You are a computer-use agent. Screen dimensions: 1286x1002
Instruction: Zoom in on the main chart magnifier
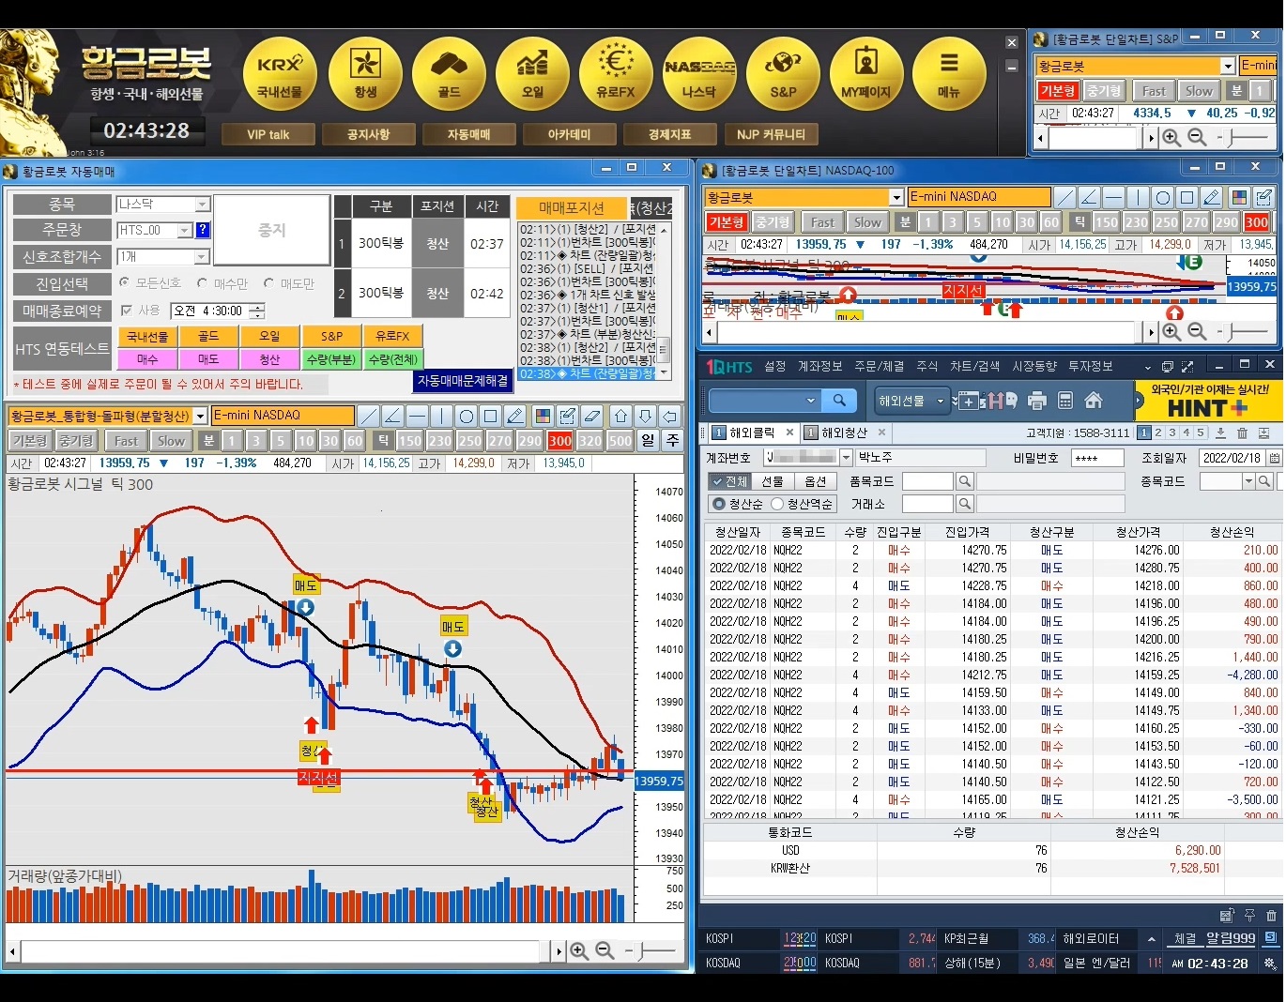pyautogui.click(x=579, y=950)
